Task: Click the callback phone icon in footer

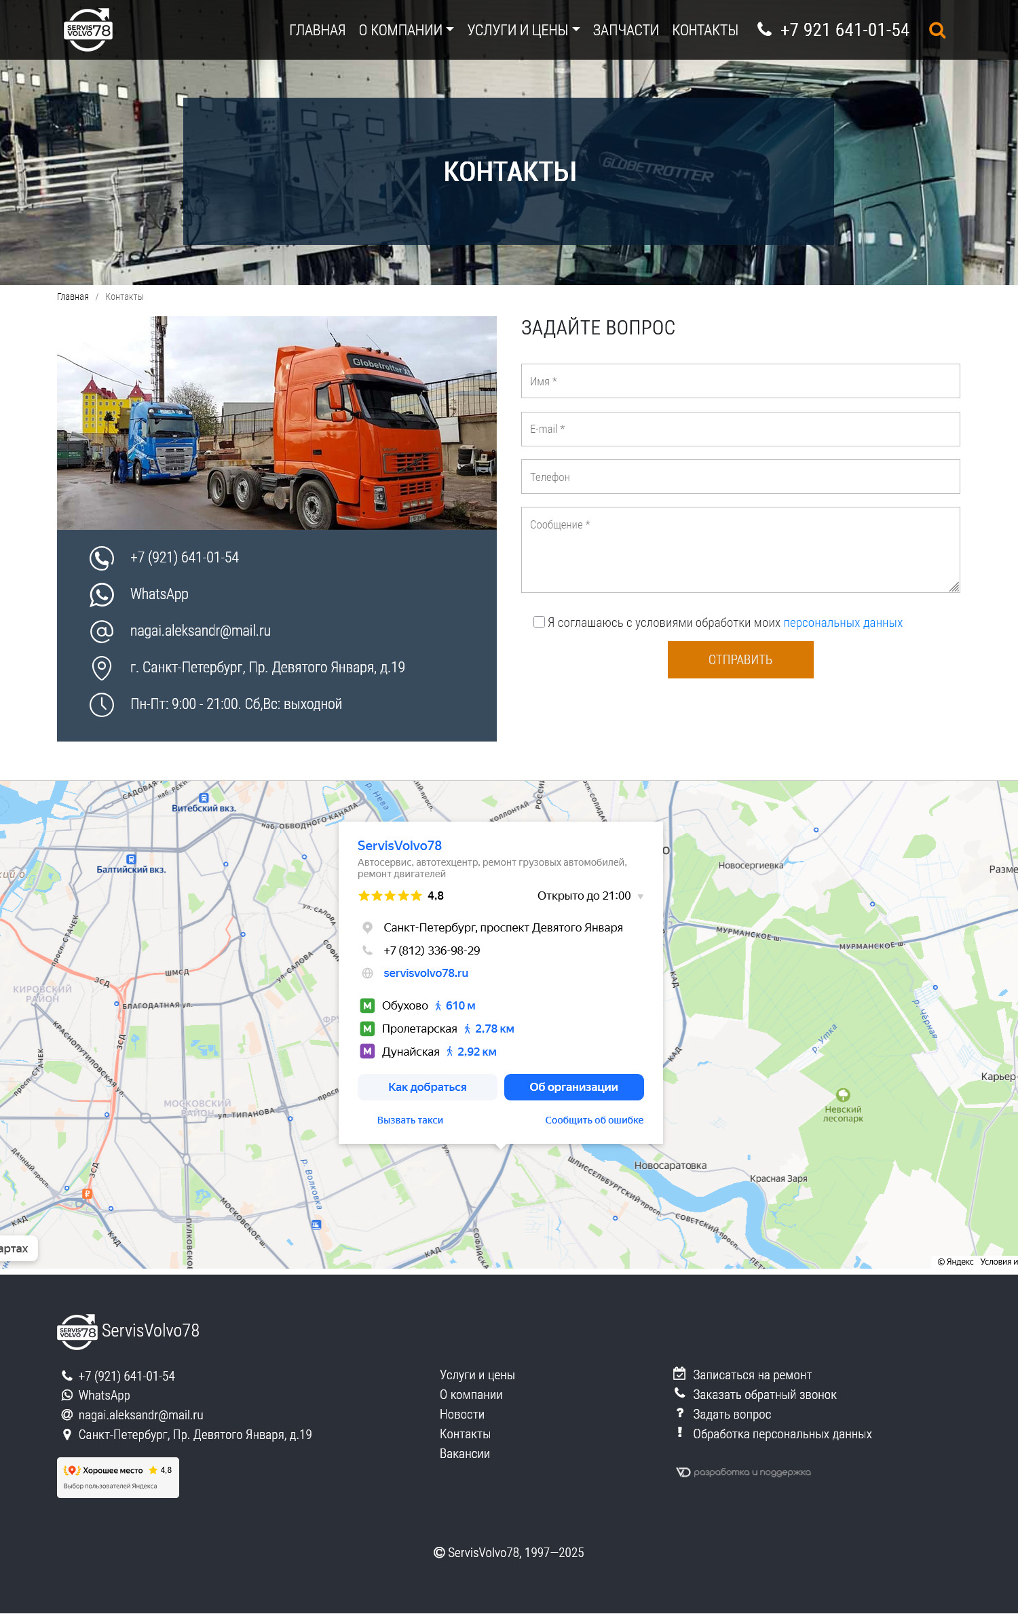Action: pos(679,1394)
